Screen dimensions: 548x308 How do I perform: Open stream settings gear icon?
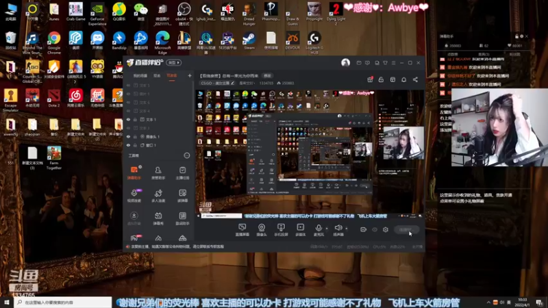(386, 229)
